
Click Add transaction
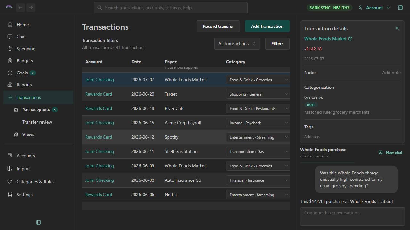point(267,26)
